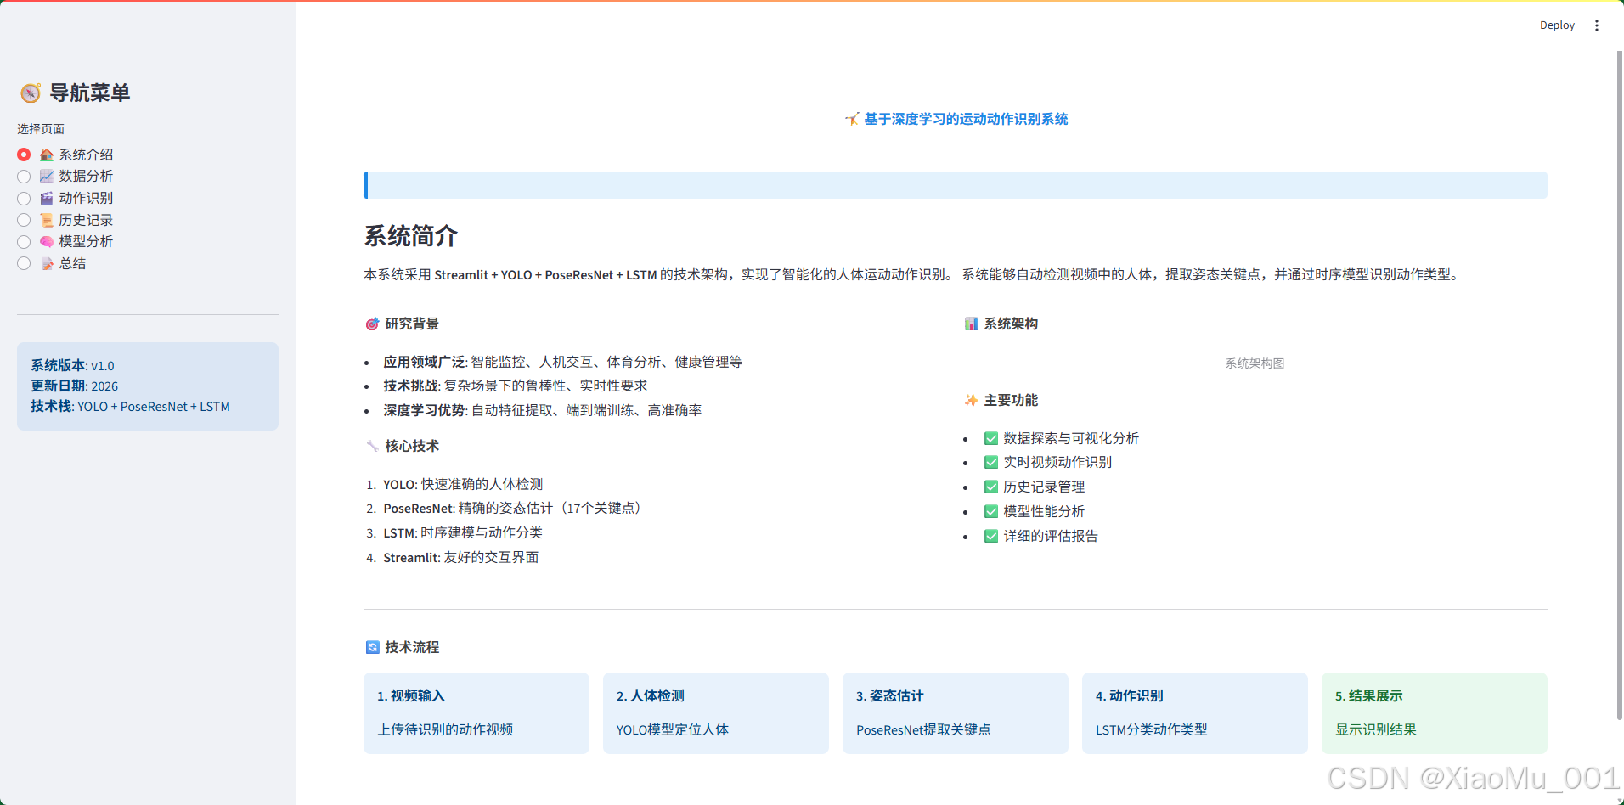Select the 总结 radio button

click(x=24, y=263)
